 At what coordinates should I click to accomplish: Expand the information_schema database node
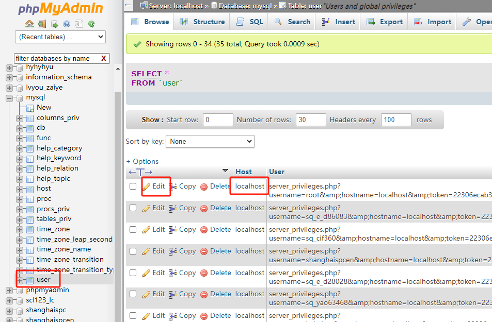coord(9,77)
